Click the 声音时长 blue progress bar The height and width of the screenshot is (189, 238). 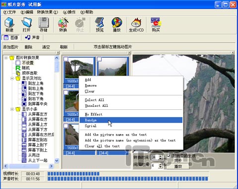pos(128,179)
